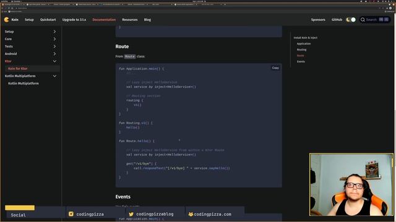Image resolution: width=396 pixels, height=222 pixels.
Task: Jump to Routing in table of contents
Action: coord(301,49)
